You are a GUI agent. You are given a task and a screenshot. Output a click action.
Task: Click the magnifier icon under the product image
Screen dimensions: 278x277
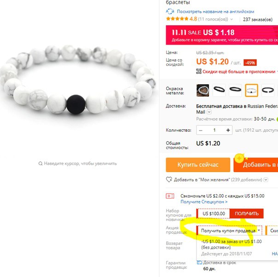[41, 163]
